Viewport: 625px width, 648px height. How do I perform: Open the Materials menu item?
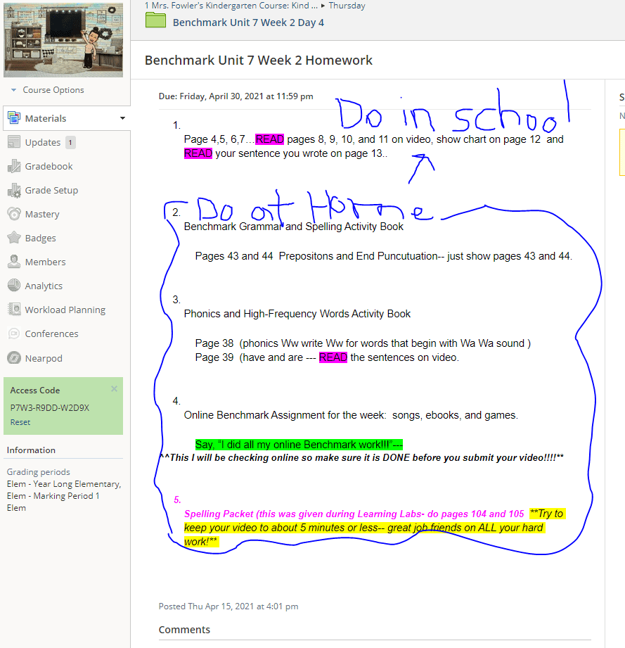tap(46, 119)
